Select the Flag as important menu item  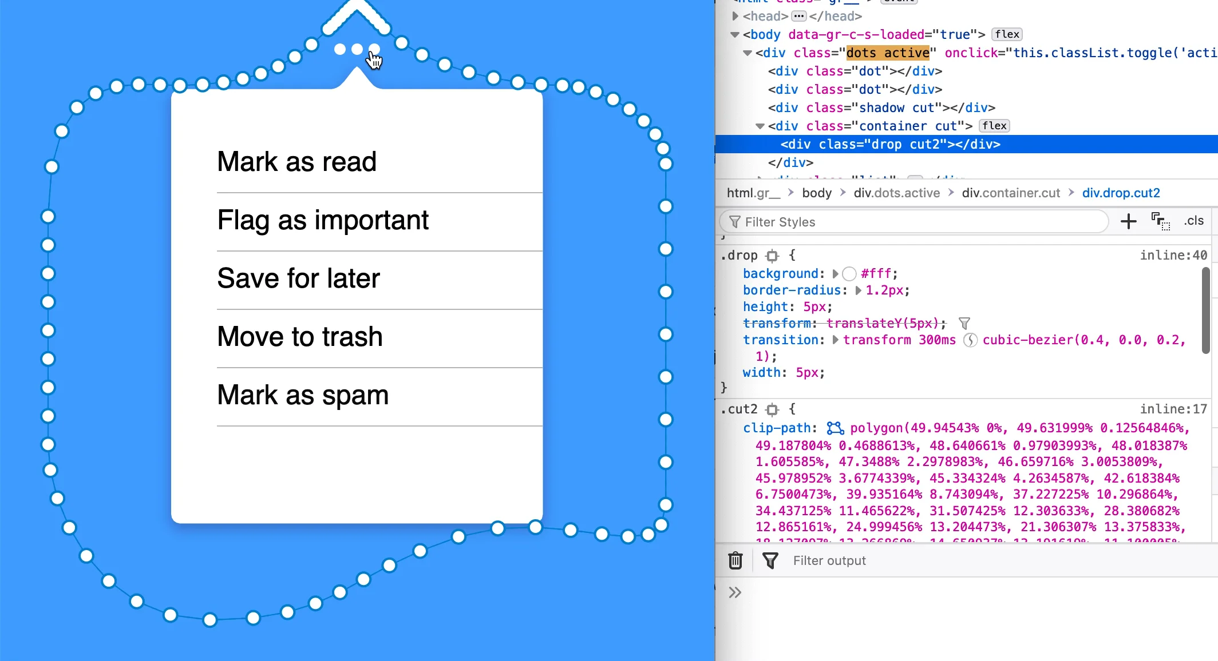click(x=323, y=220)
